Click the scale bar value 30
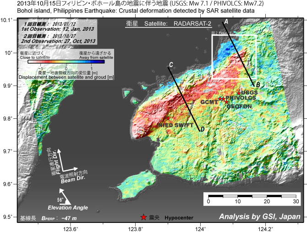The width and height of the screenshot is (307, 233). coord(296,201)
